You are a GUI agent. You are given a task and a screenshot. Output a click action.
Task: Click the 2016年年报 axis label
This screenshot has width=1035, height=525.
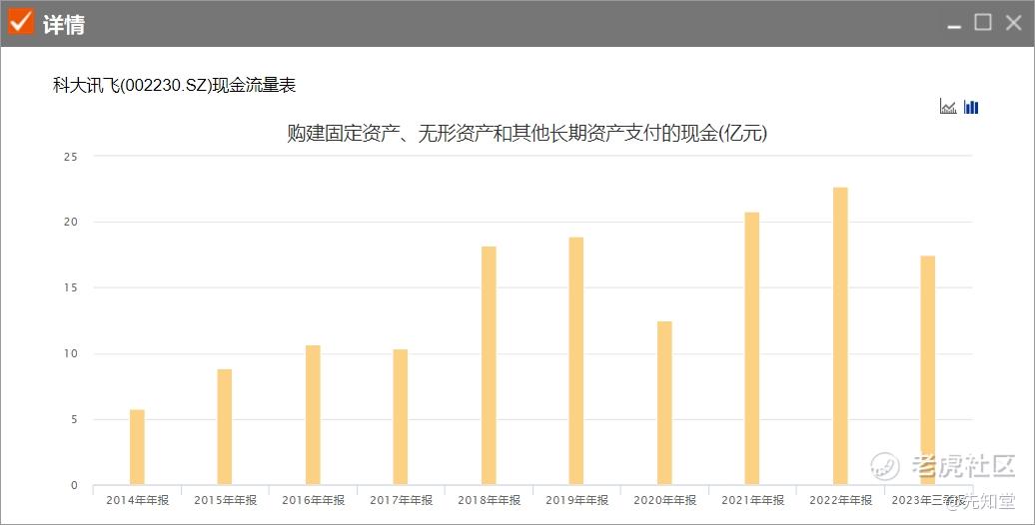313,500
